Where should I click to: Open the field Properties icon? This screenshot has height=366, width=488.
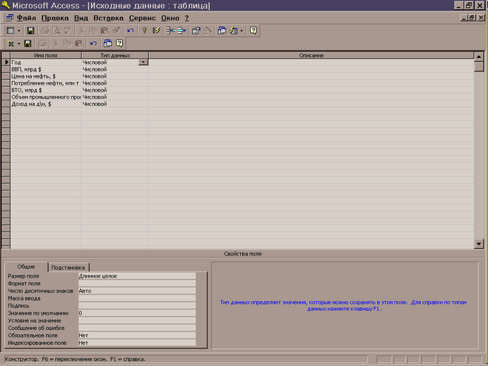coord(196,31)
